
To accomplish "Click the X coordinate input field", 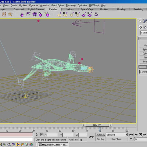I will [52, 135].
